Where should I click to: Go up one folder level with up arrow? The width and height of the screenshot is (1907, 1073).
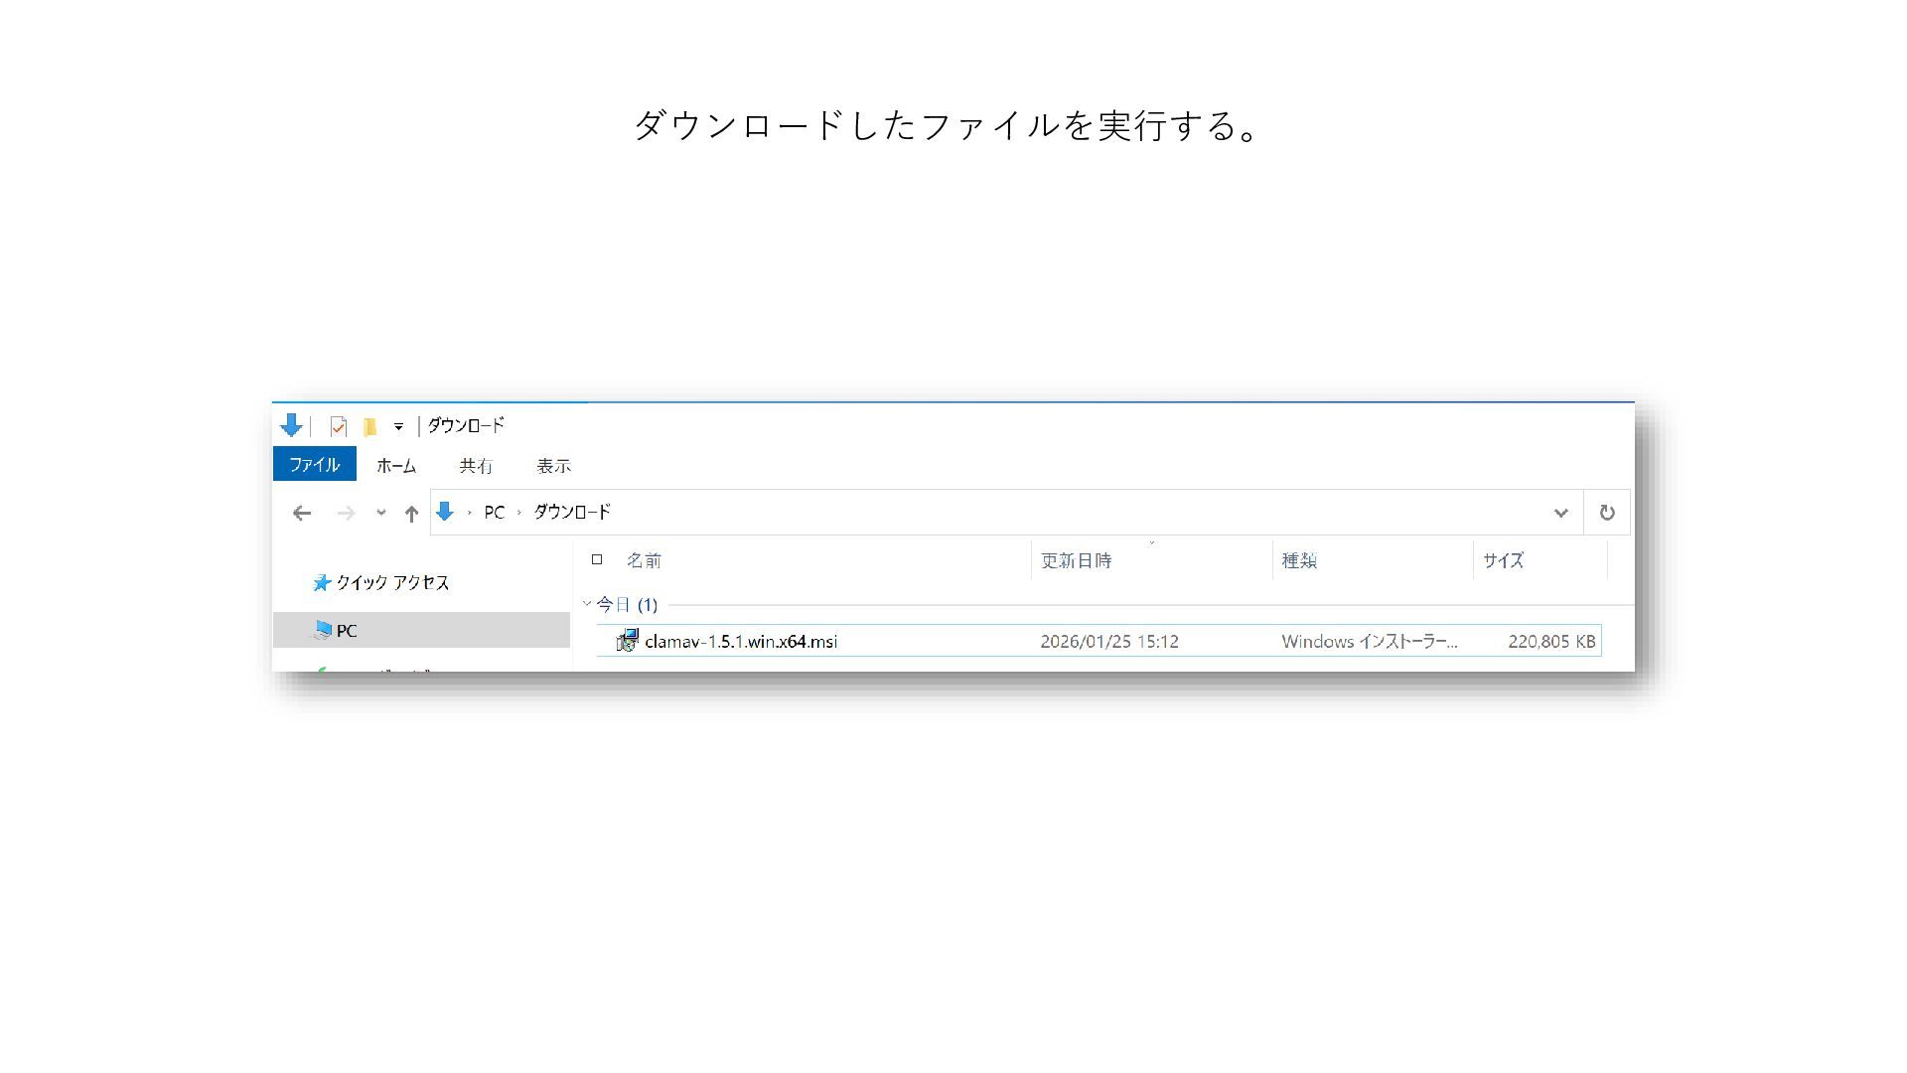pos(411,513)
